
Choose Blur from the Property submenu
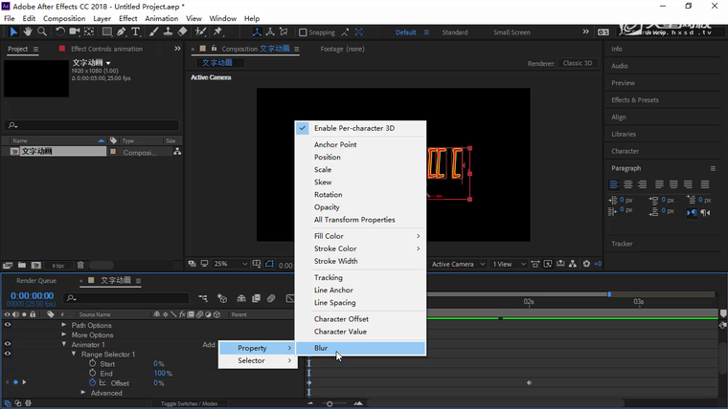321,348
